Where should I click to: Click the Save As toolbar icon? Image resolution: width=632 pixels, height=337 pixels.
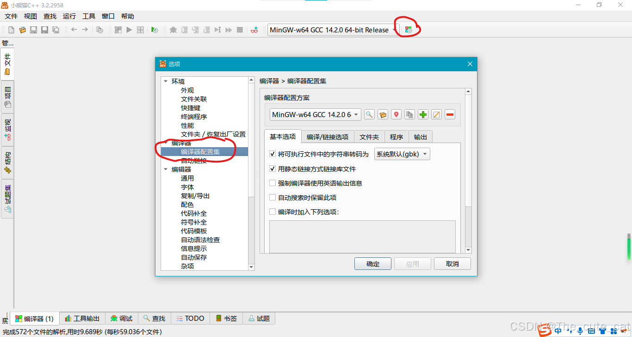(44, 30)
